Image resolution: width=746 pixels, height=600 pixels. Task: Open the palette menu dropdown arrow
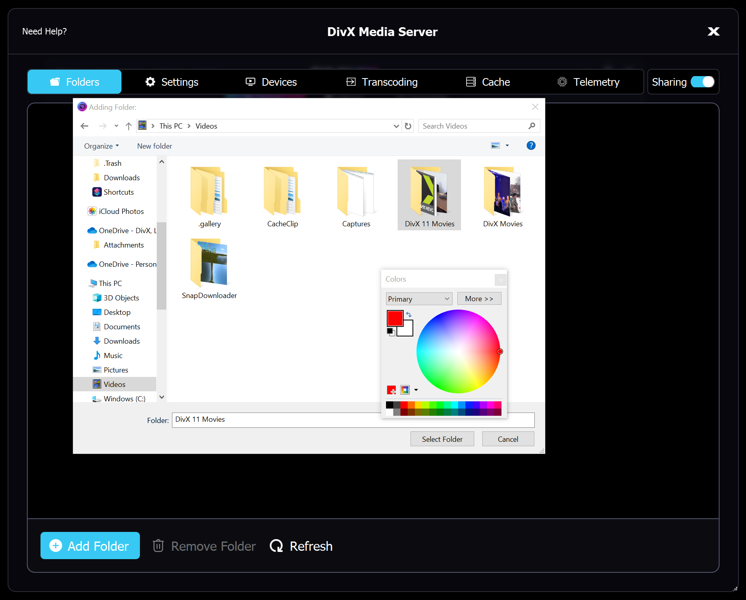point(416,390)
